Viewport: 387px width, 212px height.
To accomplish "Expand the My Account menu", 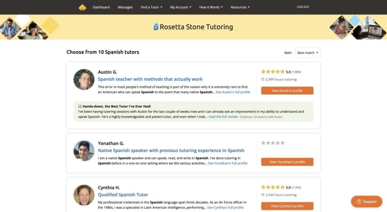I will click(x=181, y=7).
